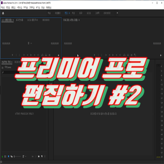164x164 pixels.
Task: Mark Out point in Source monitor
Action: pos(19,55)
